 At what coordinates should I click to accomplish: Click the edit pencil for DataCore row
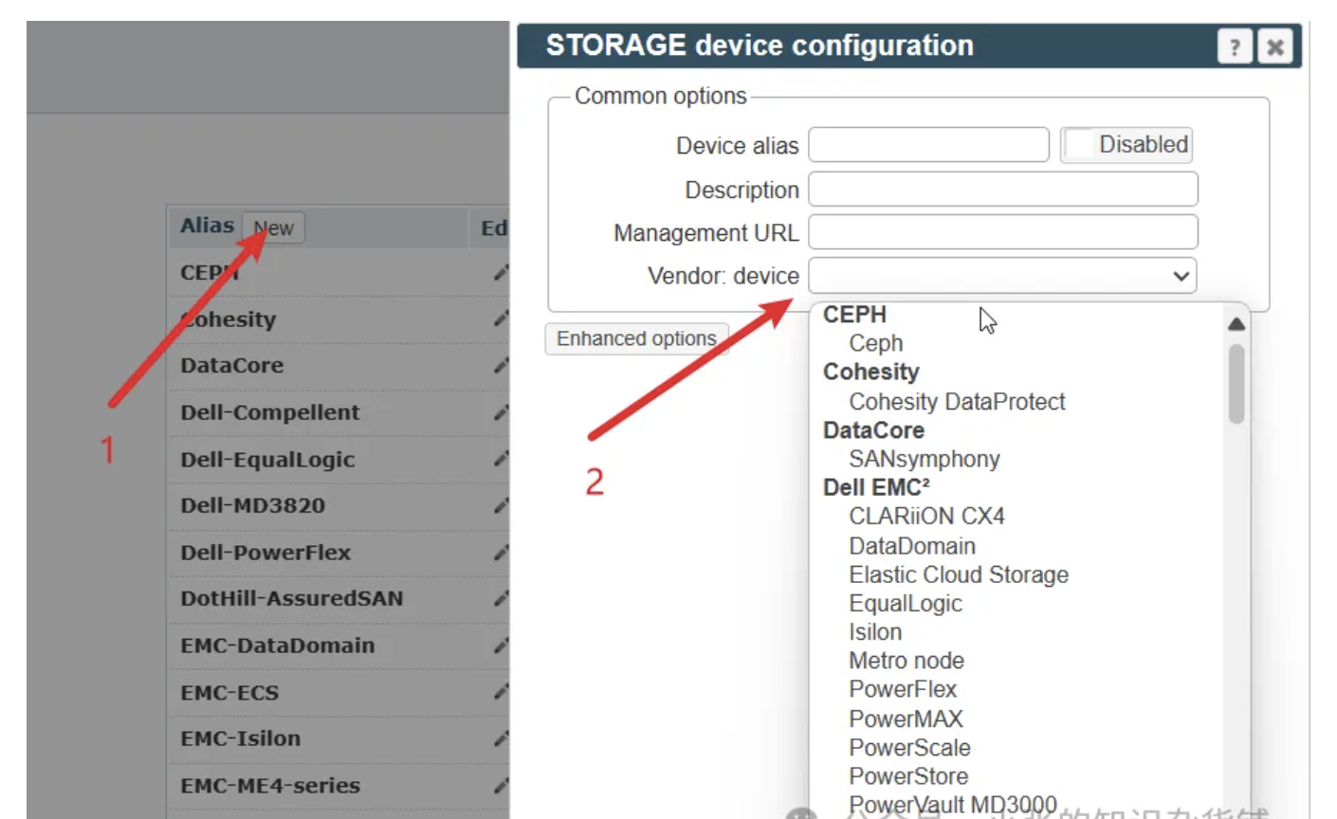tap(501, 366)
